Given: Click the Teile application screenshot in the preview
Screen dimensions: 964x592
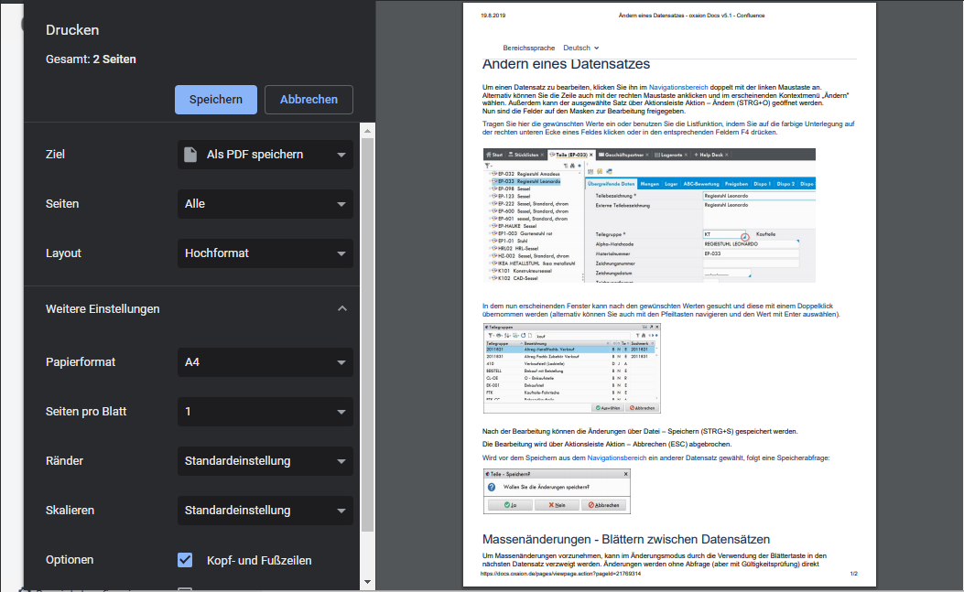Looking at the screenshot, I should 648,216.
